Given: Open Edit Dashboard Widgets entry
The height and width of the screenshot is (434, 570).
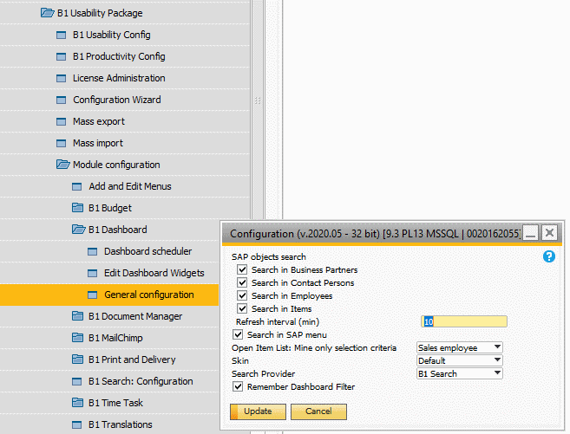Looking at the screenshot, I should 154,273.
